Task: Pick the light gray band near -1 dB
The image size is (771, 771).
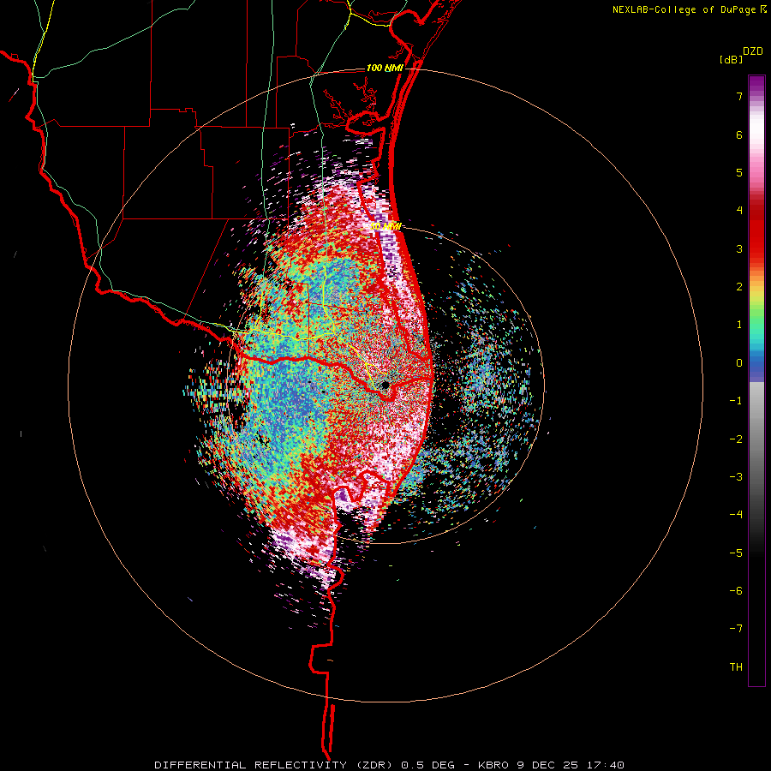Action: pyautogui.click(x=756, y=398)
